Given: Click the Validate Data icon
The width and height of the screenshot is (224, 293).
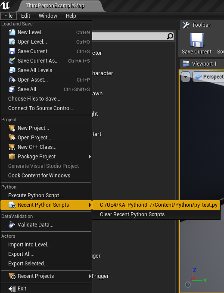Looking at the screenshot, I should [12, 225].
